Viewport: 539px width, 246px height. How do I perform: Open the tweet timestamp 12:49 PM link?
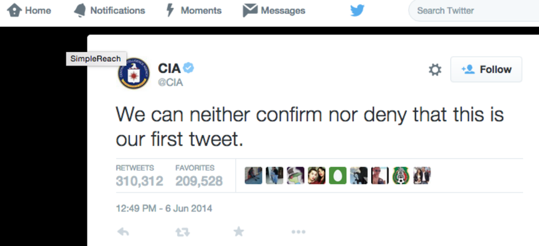click(x=164, y=208)
